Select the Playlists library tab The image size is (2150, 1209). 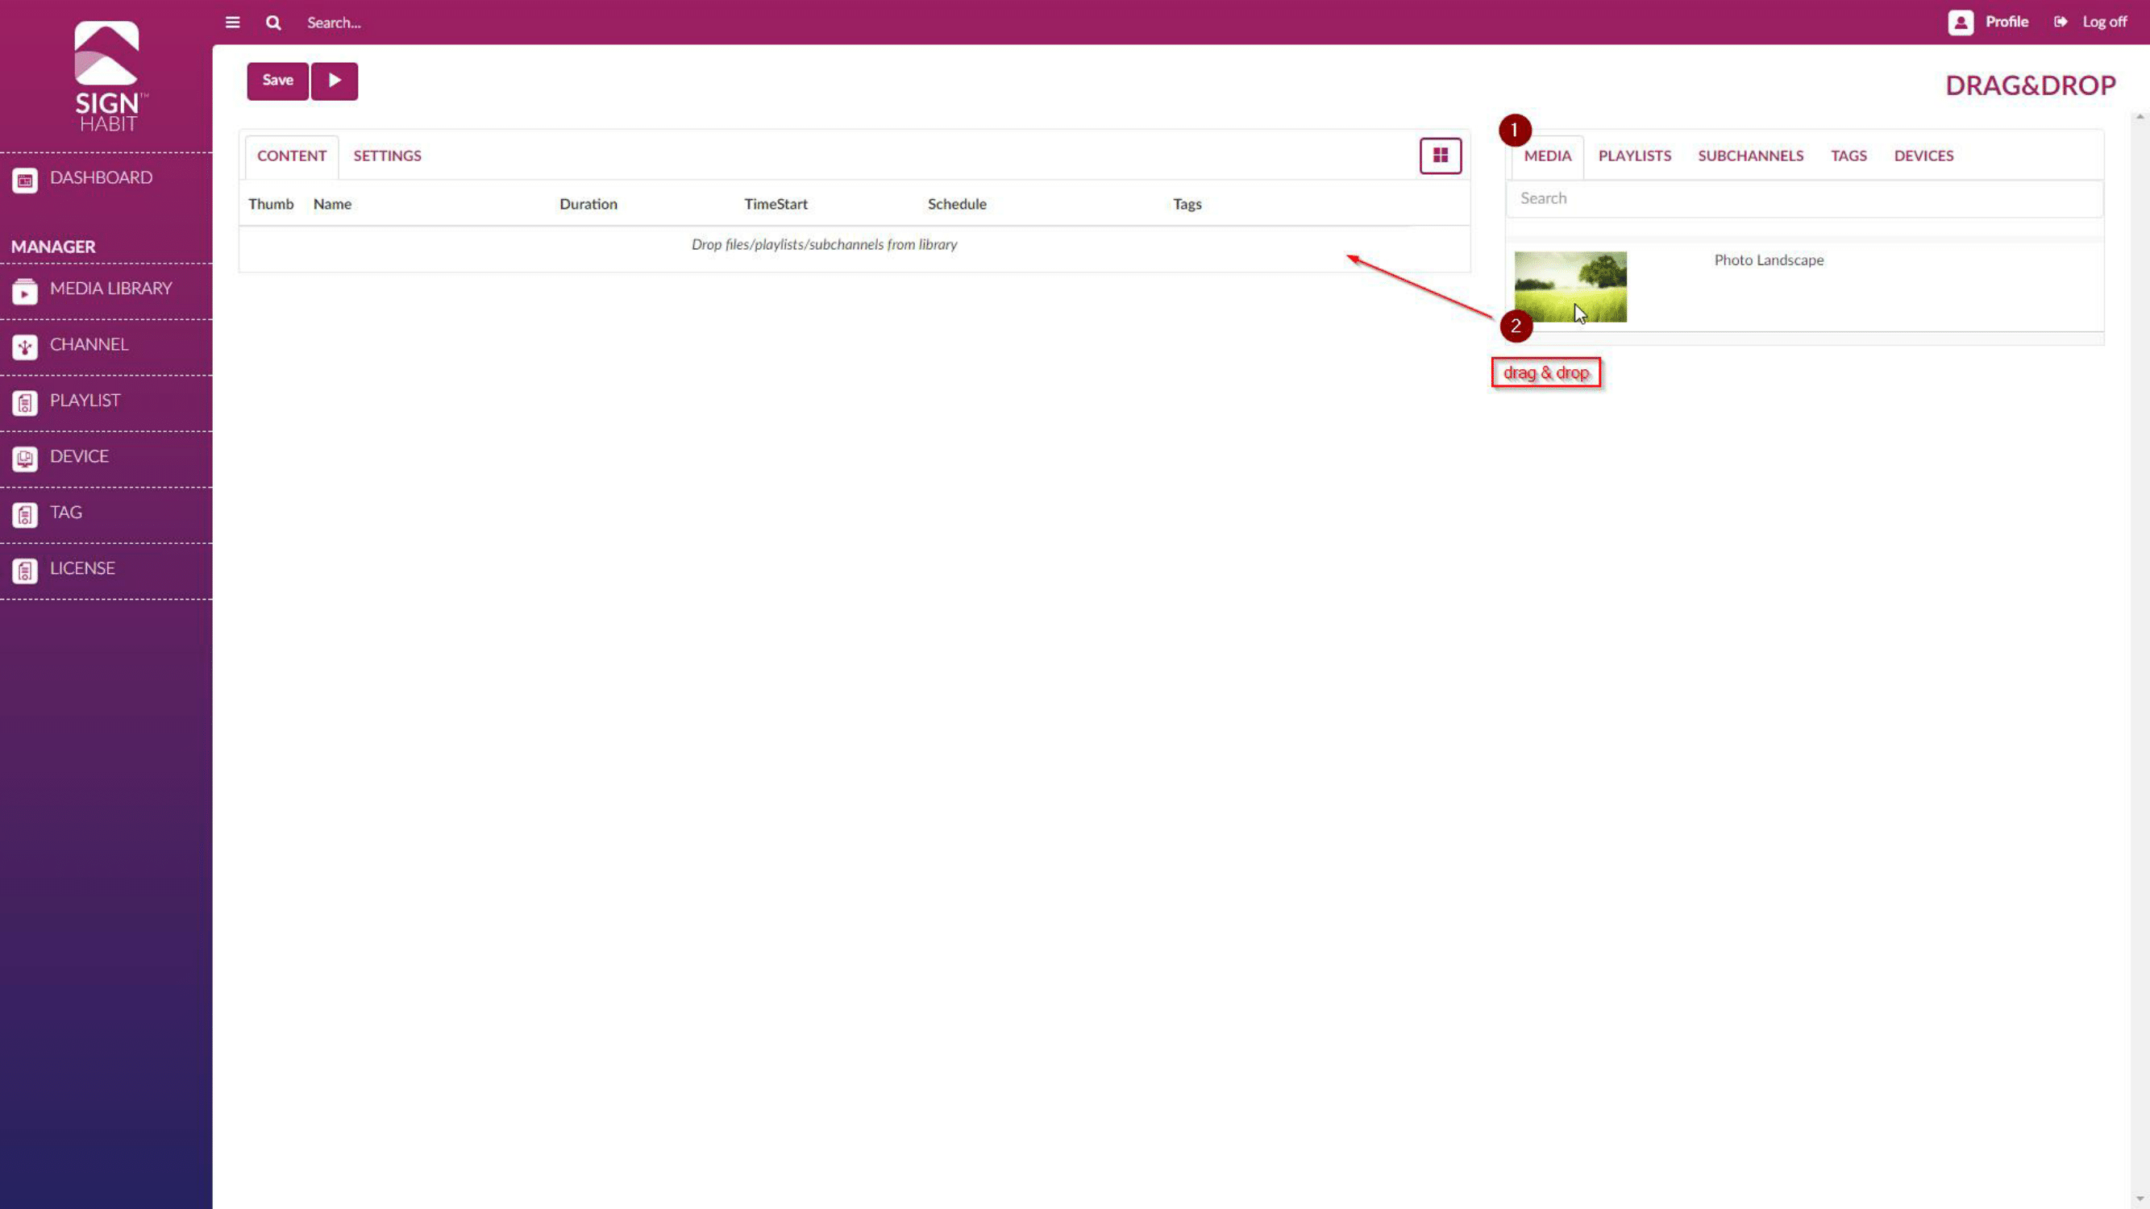click(1633, 156)
